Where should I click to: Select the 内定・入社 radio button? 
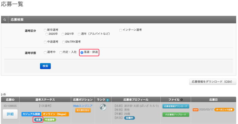(x=61, y=53)
